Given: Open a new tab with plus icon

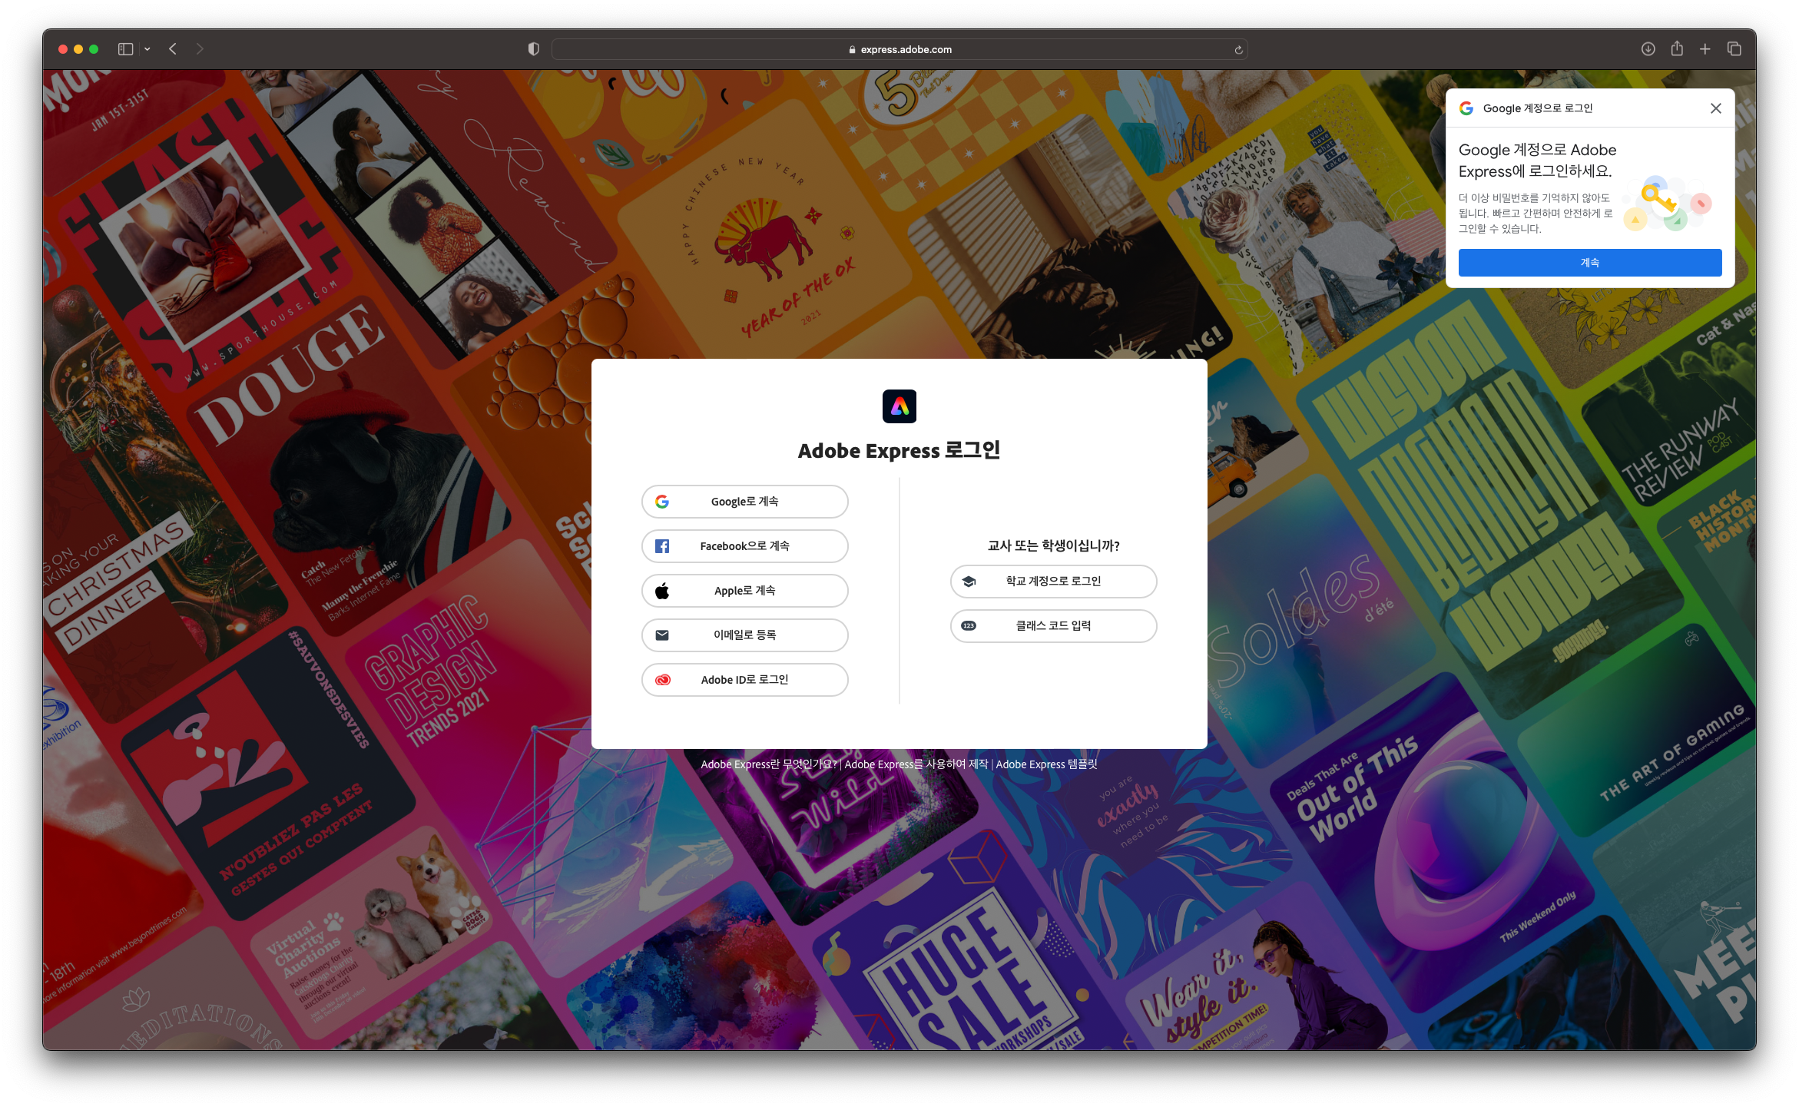Looking at the screenshot, I should tap(1705, 49).
